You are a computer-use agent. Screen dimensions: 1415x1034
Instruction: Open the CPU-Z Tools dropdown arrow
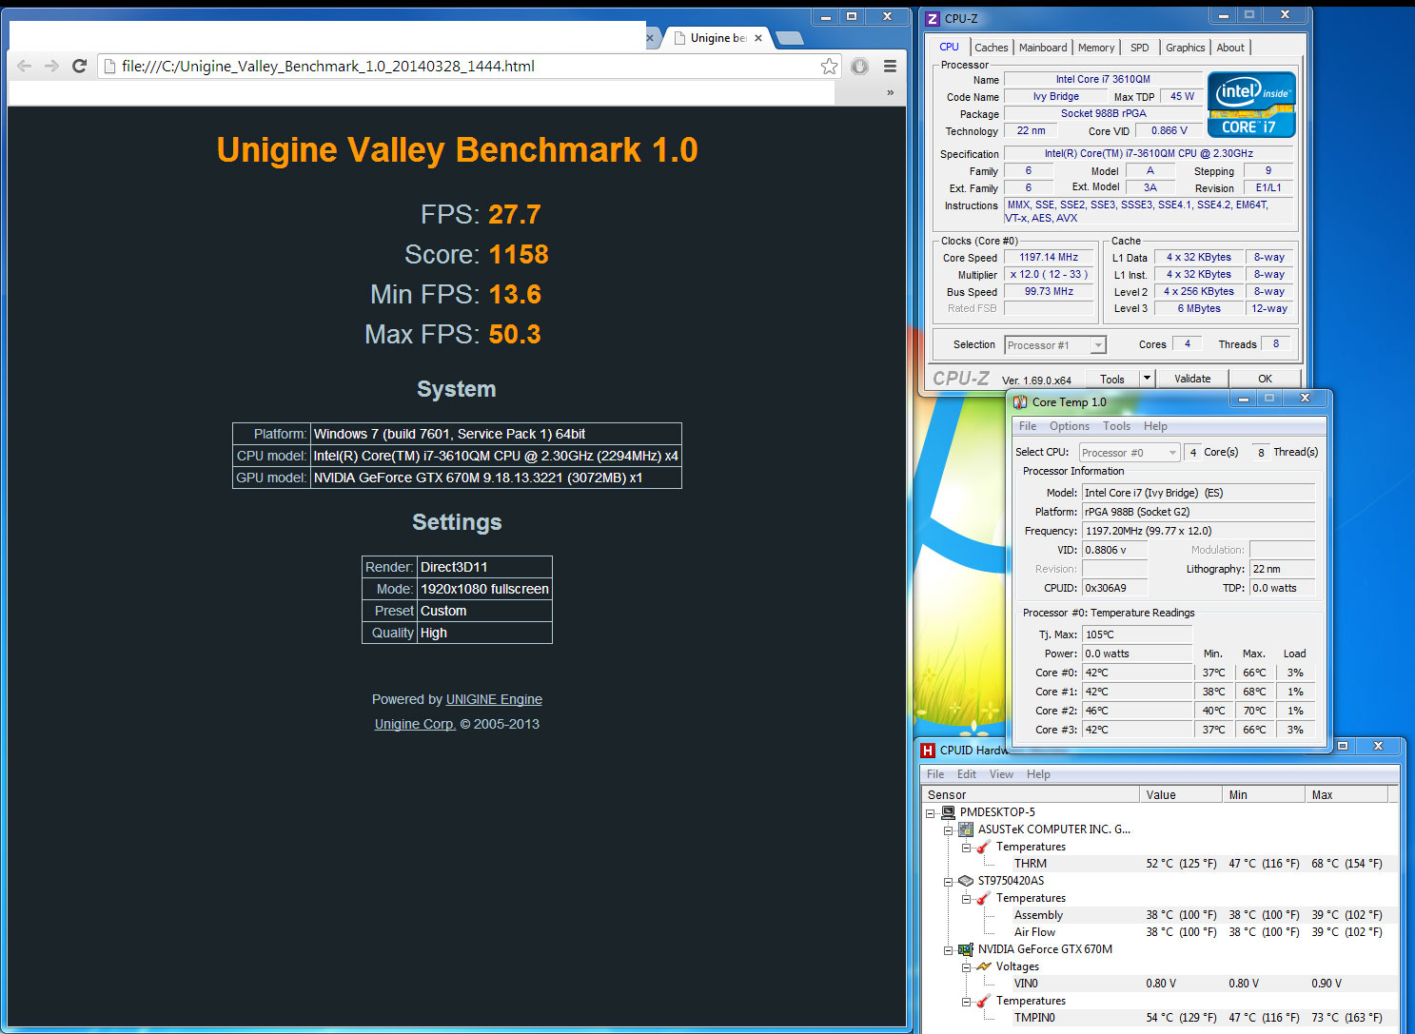pos(1147,379)
